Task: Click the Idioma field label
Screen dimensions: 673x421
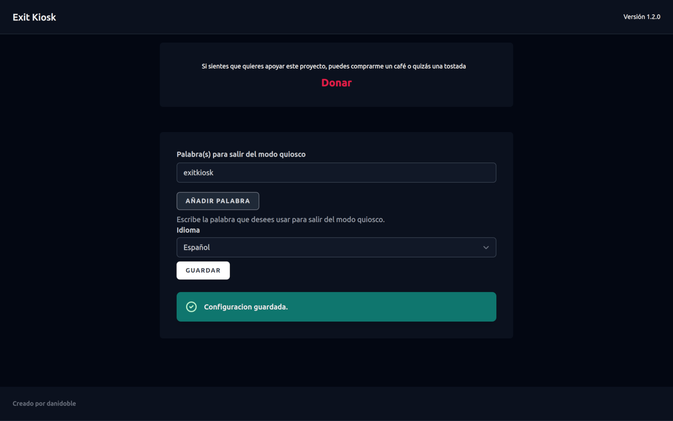Action: coord(188,230)
